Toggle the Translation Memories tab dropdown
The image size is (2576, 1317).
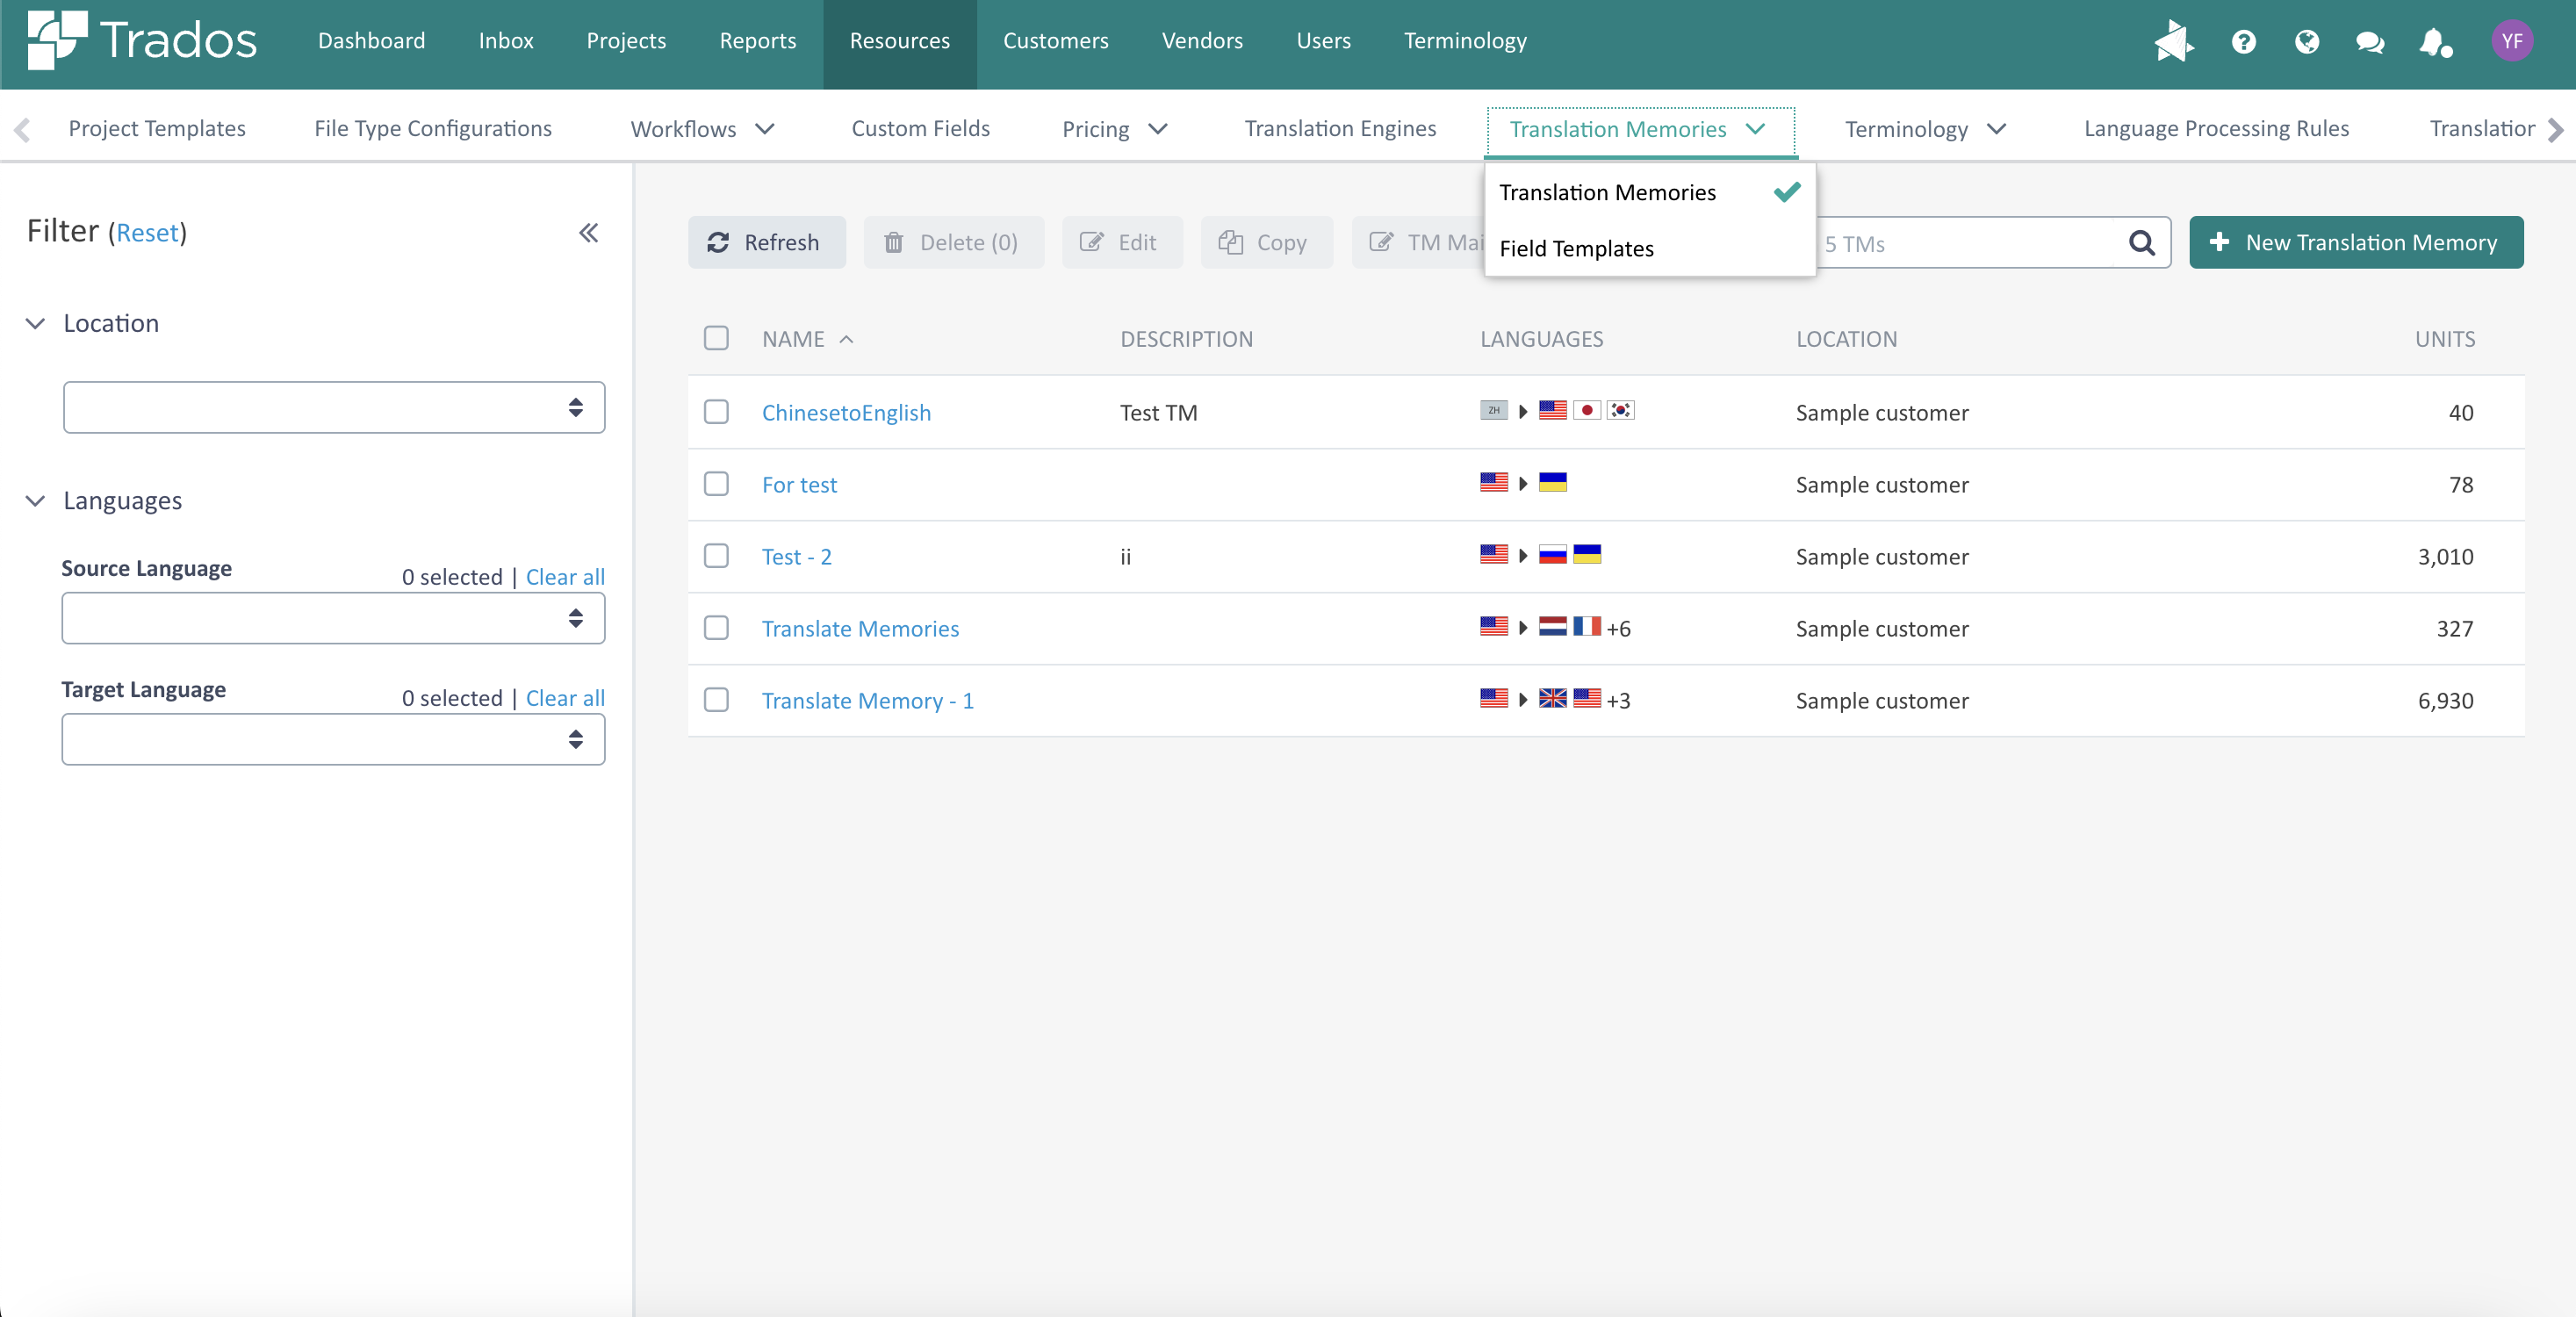click(1755, 129)
